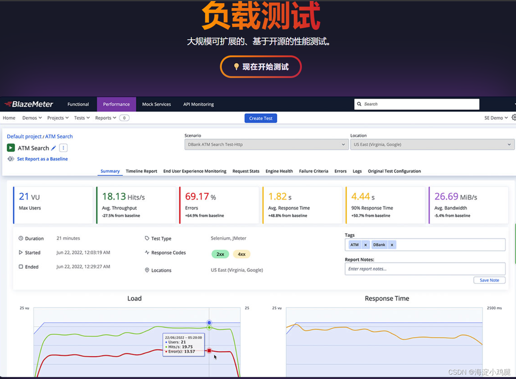Click the Create Test button
Viewport: 516px width, 379px height.
[261, 118]
